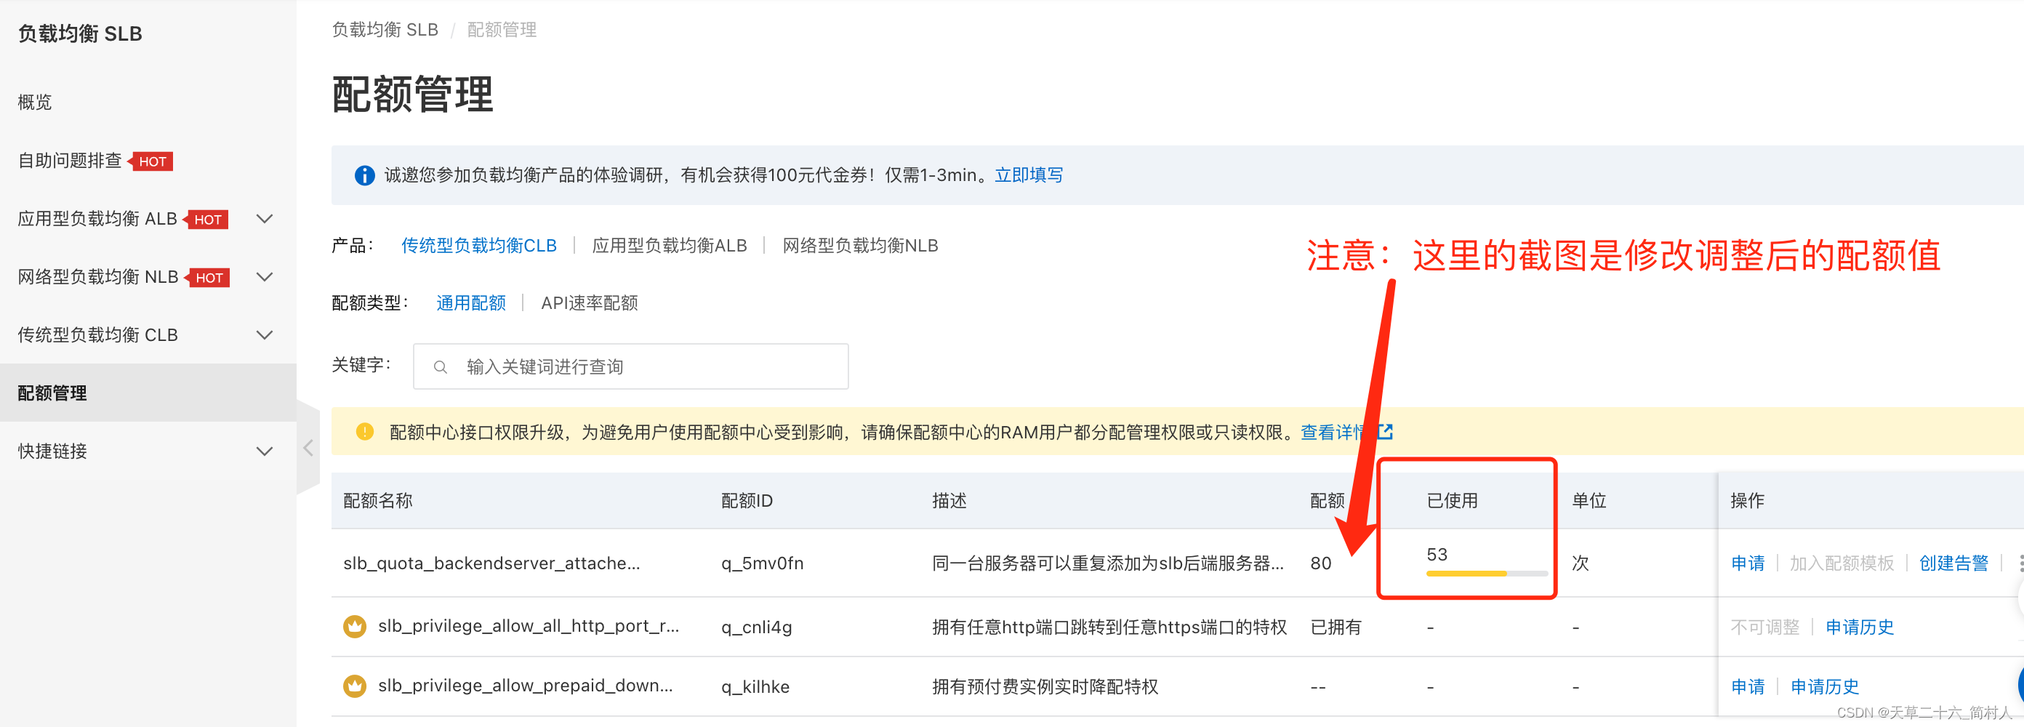Expand 传统型负载均衡 CLB sidebar menu
Viewport: 2024px width, 727px height.
[265, 335]
